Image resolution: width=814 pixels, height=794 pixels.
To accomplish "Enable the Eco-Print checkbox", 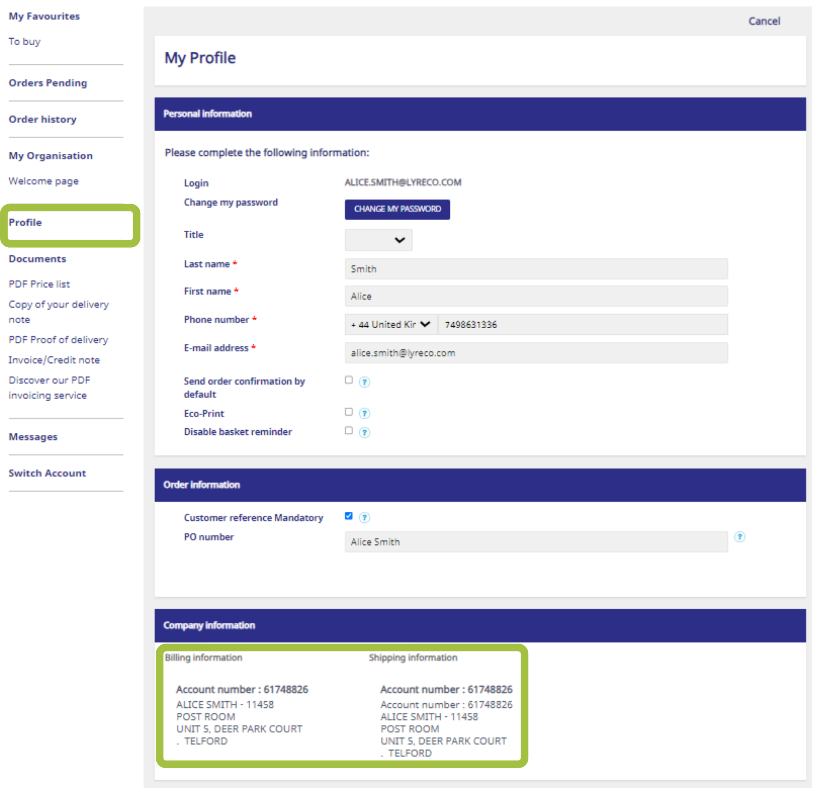I will (x=348, y=412).
